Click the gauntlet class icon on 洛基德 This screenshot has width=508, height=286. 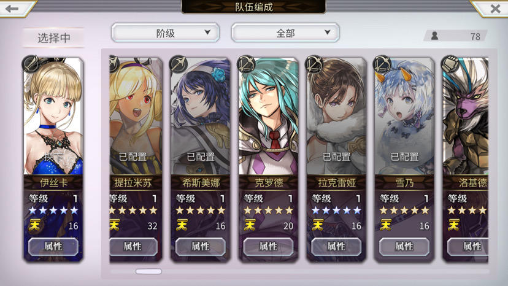tap(450, 64)
